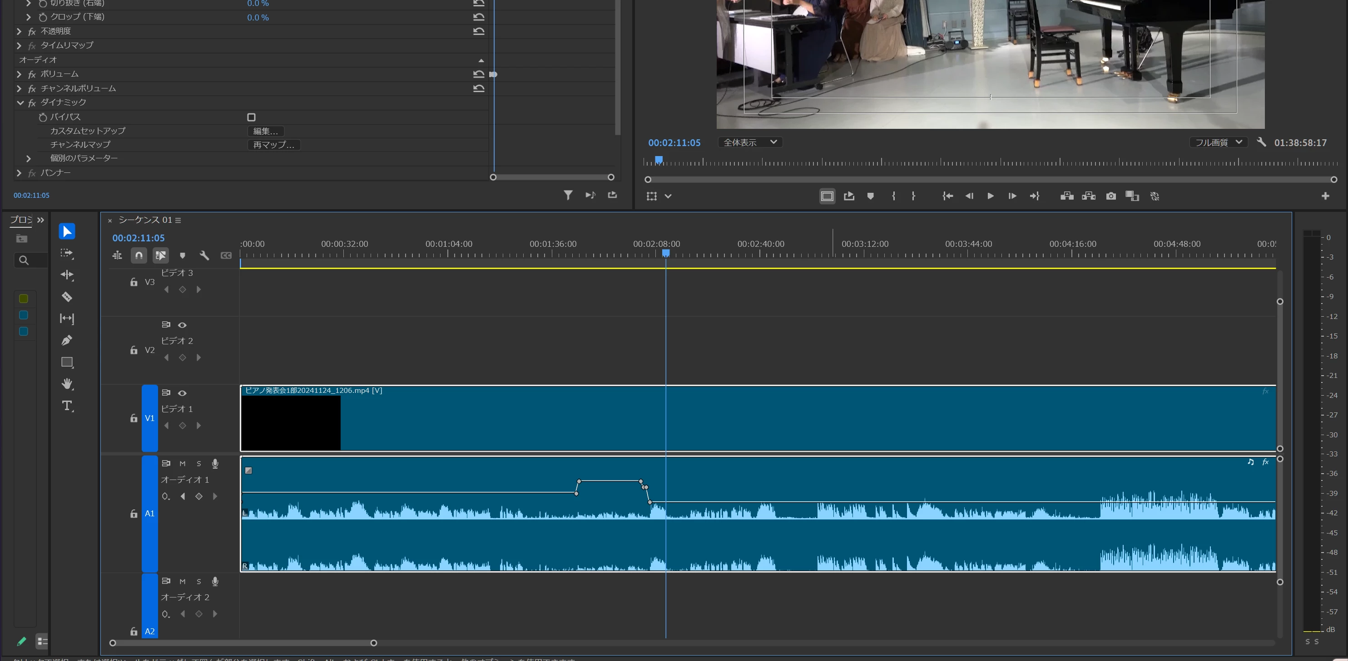Click the timeline timecode 00:02:11:05 field

tap(138, 238)
